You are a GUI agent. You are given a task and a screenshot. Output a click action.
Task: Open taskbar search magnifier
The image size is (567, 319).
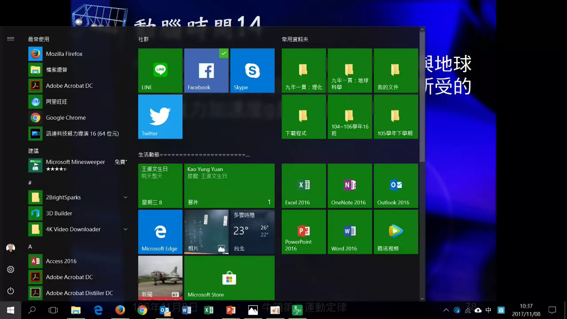point(32,310)
